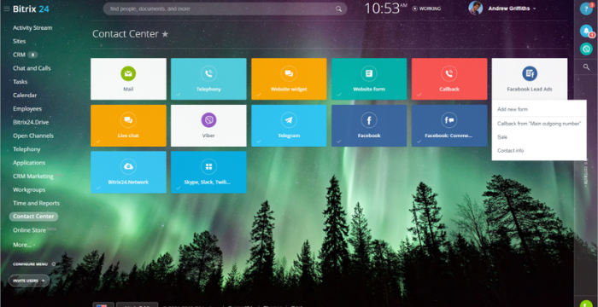
Task: Open Sites in sidebar
Action: click(x=20, y=41)
